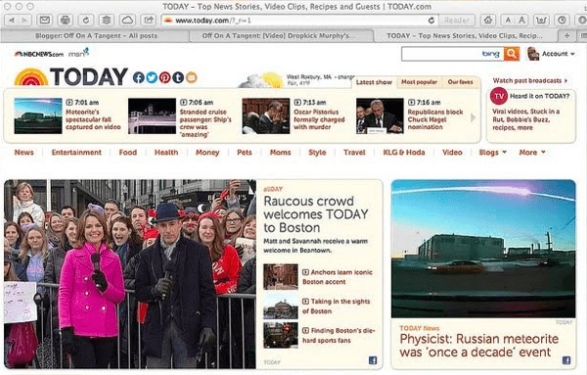Switch to 'Blogger: Off On A Tangent' tab
Image resolution: width=587 pixels, height=375 pixels.
click(96, 36)
